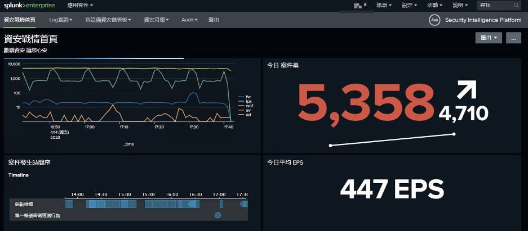
Task: Click the 今日平均 EPS panel title
Action: (x=285, y=162)
